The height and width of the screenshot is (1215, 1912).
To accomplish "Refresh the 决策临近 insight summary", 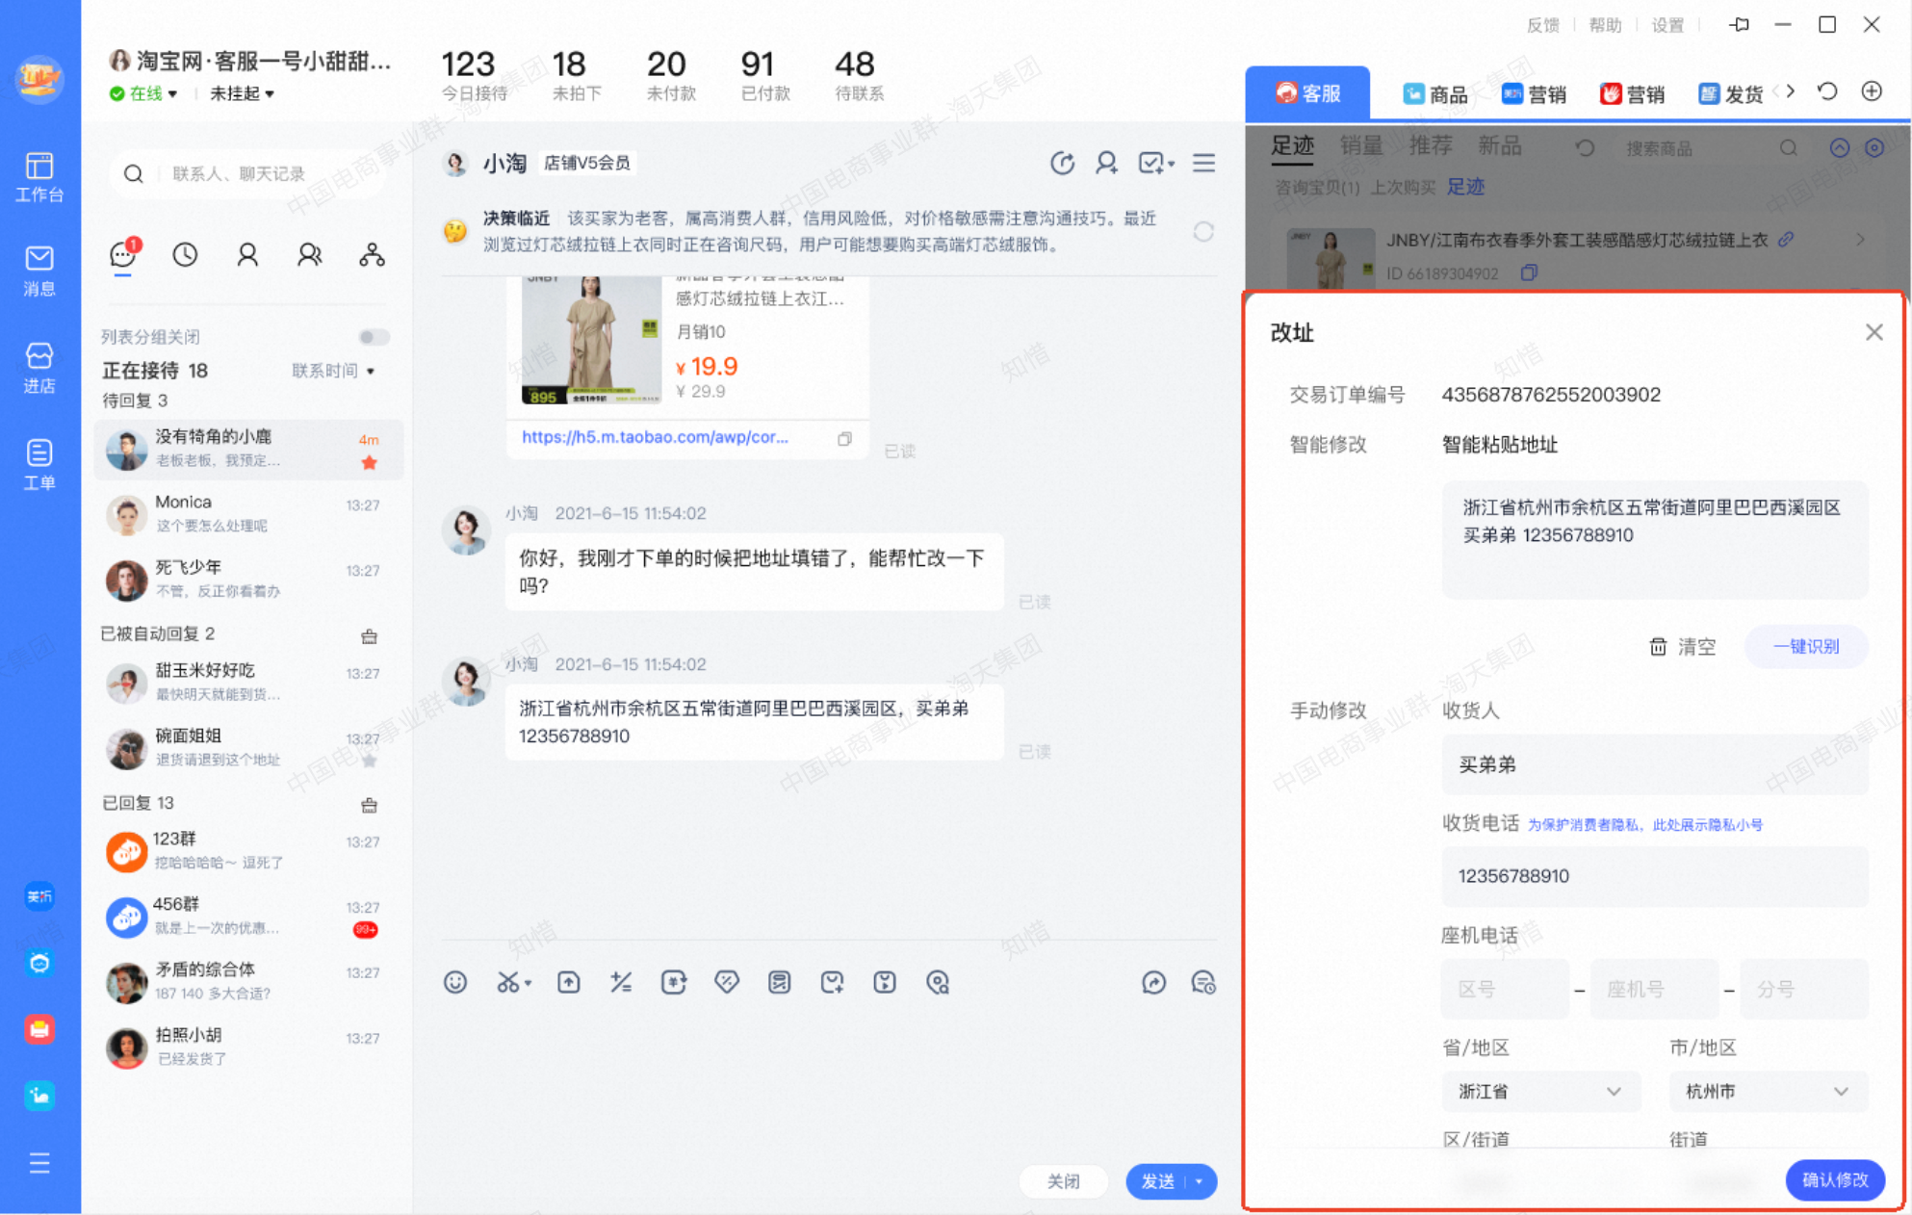I will [1203, 232].
